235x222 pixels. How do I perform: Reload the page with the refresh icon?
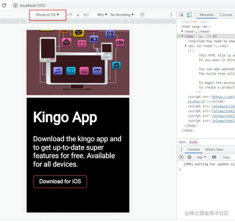[x=4, y=5]
